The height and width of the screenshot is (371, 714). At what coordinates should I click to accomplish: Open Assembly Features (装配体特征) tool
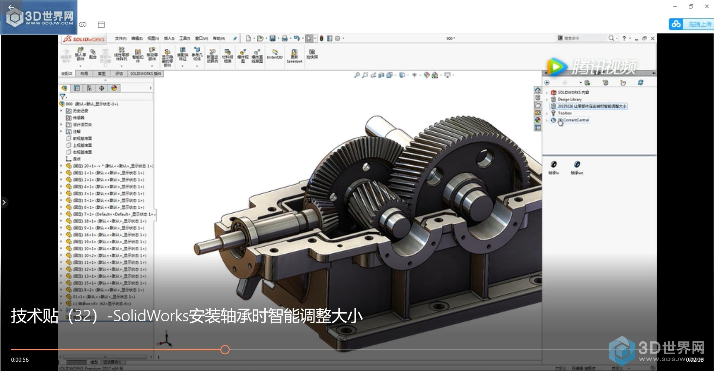[x=182, y=54]
